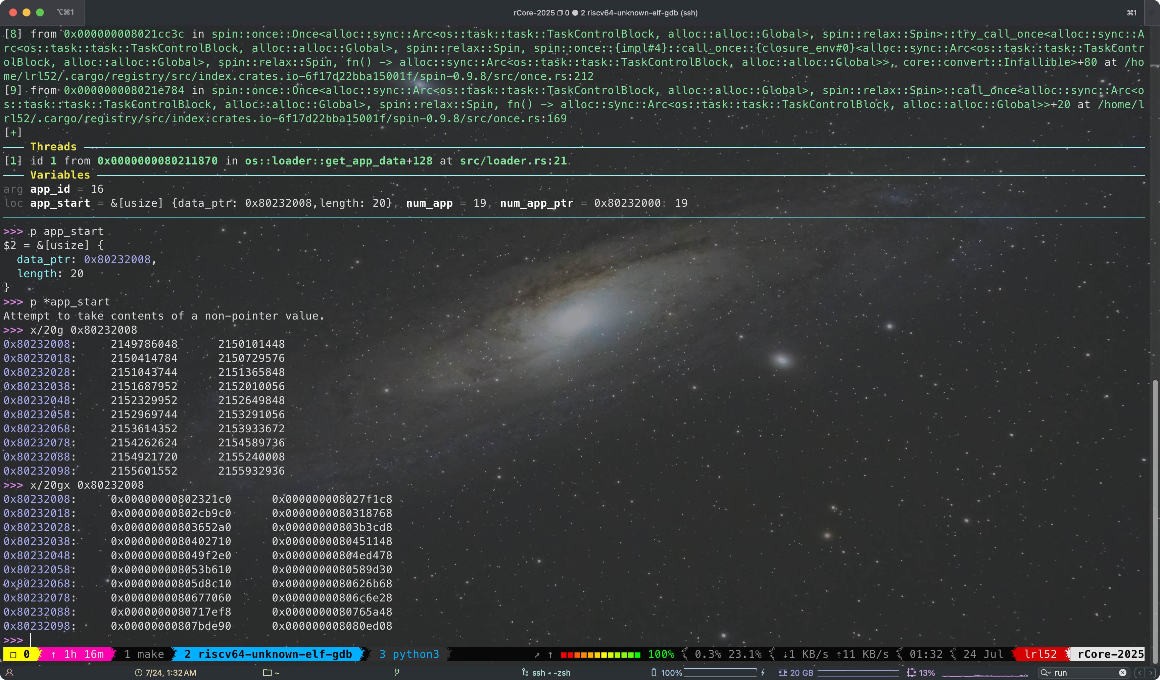The width and height of the screenshot is (1160, 680).
Task: Switch to tmux window '3 python3'
Action: click(x=409, y=654)
